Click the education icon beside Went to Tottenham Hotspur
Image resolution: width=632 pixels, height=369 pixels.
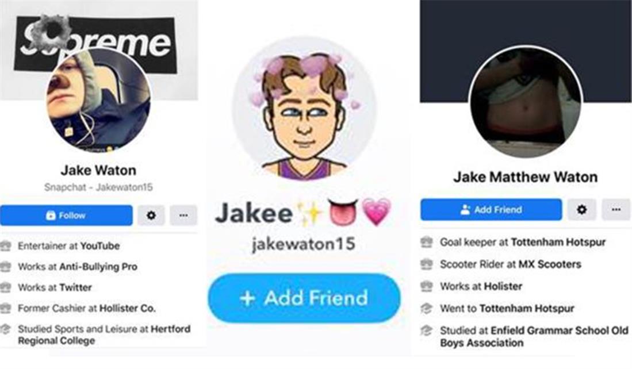click(x=427, y=309)
